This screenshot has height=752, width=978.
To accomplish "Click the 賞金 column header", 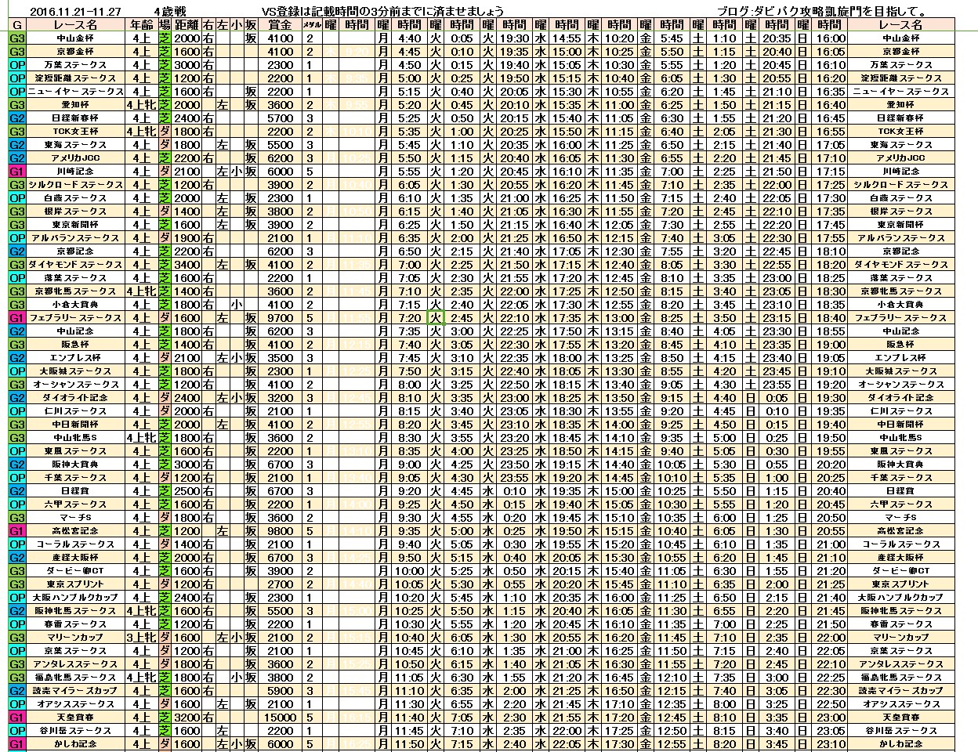I will 280,24.
